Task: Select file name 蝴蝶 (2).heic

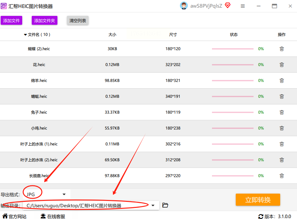Action: click(39, 49)
